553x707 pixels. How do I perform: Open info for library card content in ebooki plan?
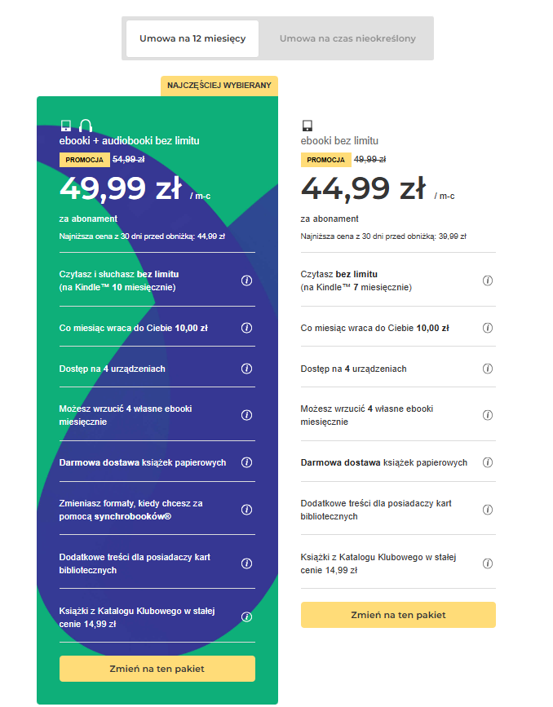(488, 510)
